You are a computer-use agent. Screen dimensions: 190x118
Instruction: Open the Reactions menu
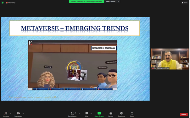tap(121, 114)
